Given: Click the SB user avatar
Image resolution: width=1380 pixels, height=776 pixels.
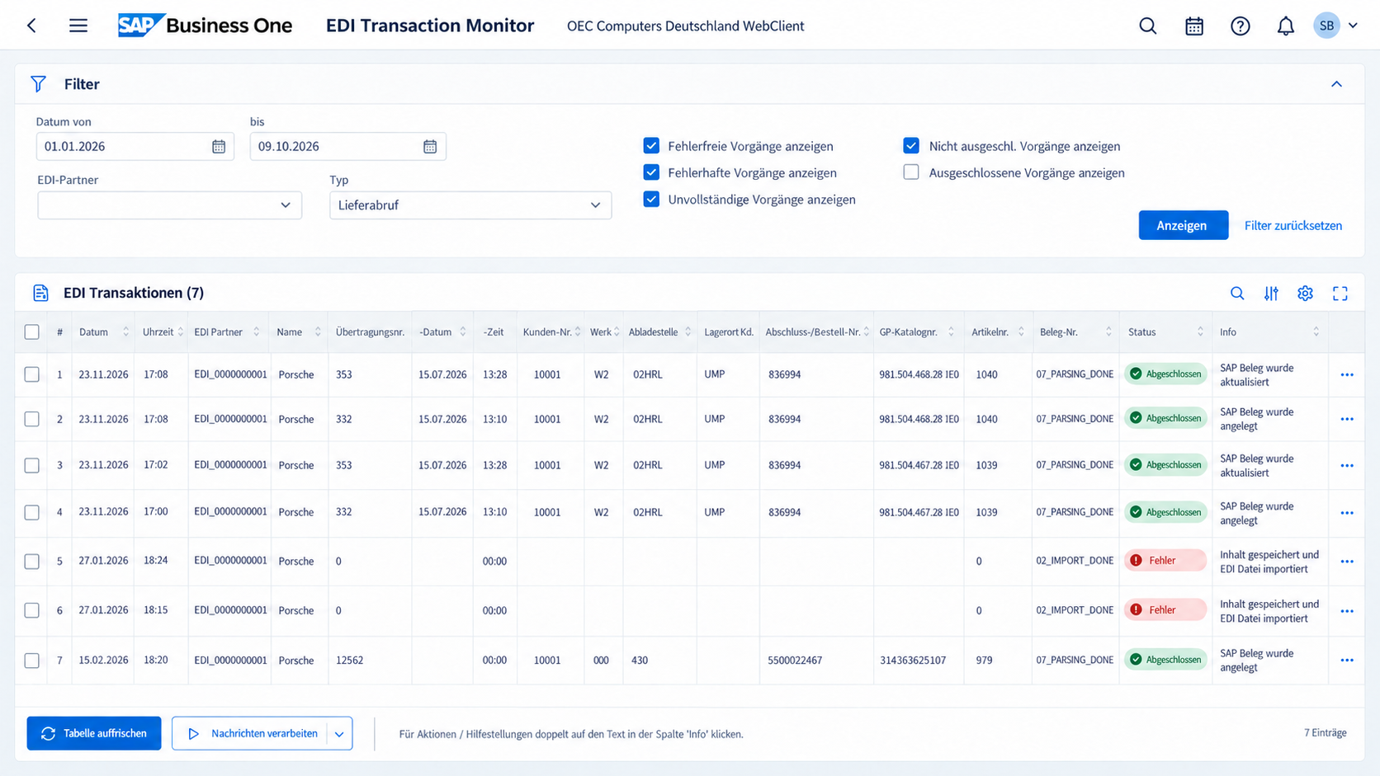Looking at the screenshot, I should coord(1326,26).
